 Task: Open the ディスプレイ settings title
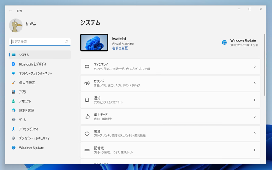(x=101, y=64)
